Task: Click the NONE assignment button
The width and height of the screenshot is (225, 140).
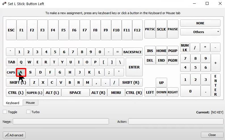Action: coord(200,23)
